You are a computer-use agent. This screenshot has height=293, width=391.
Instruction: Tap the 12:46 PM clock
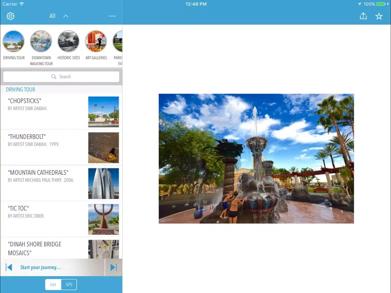pos(196,4)
